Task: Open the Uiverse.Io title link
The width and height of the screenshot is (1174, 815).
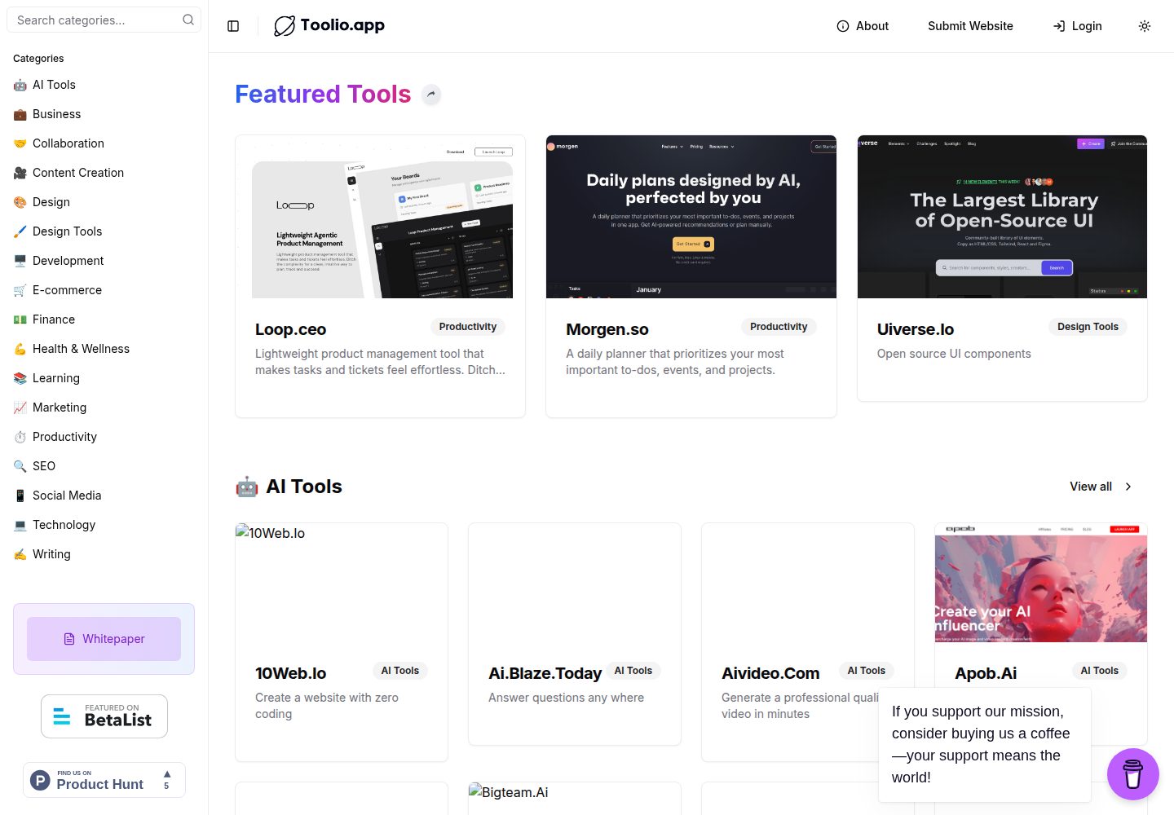Action: click(x=915, y=329)
